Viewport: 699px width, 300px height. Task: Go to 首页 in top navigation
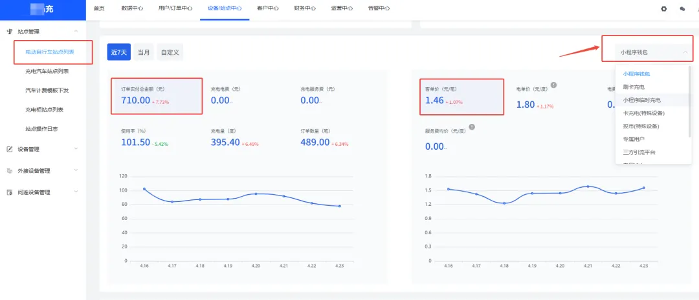(99, 8)
